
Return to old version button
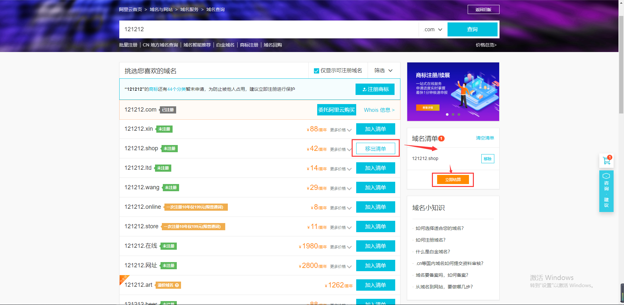[483, 9]
